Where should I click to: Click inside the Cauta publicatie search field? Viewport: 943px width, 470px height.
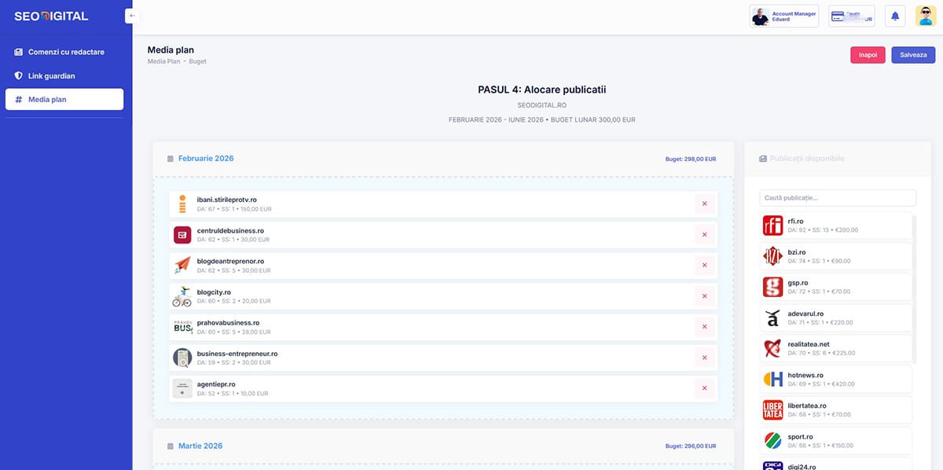(x=837, y=196)
